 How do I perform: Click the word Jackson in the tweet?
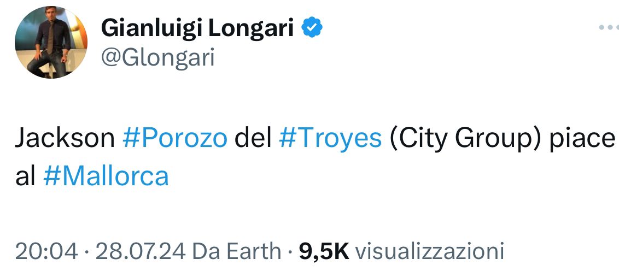pos(65,138)
